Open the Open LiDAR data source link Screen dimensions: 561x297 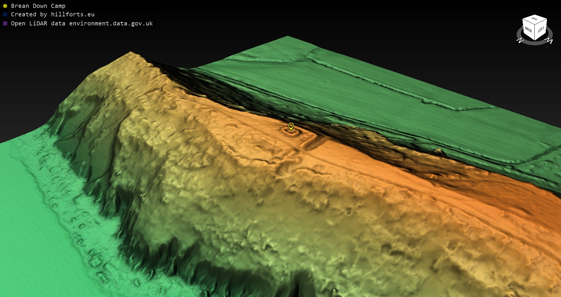coord(82,23)
